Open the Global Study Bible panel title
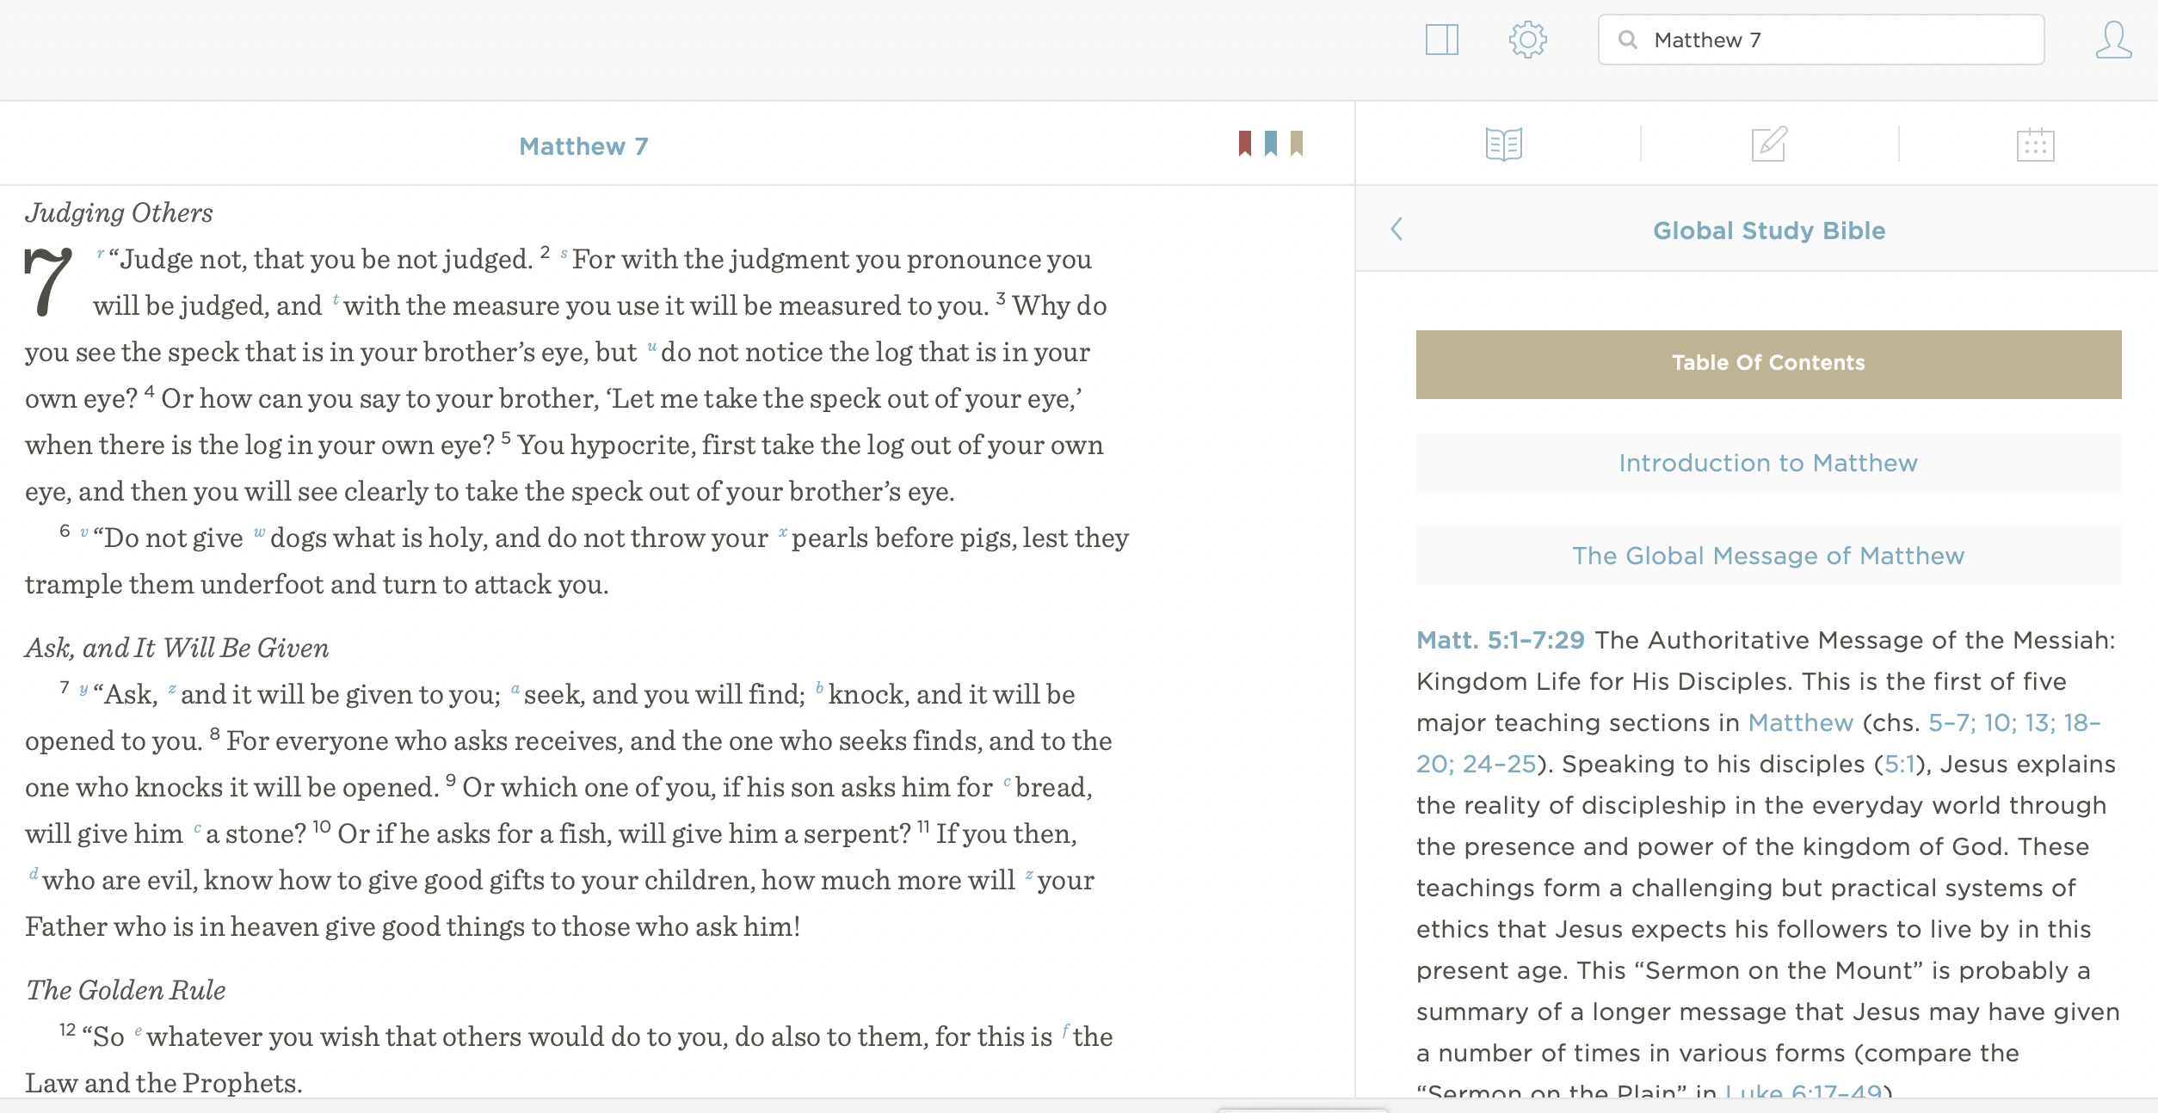Screen dimensions: 2158x1113 coord(1768,230)
